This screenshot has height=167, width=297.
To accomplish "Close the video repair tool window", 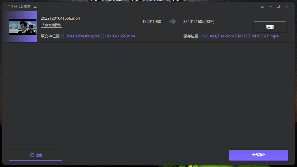I will [x=286, y=6].
